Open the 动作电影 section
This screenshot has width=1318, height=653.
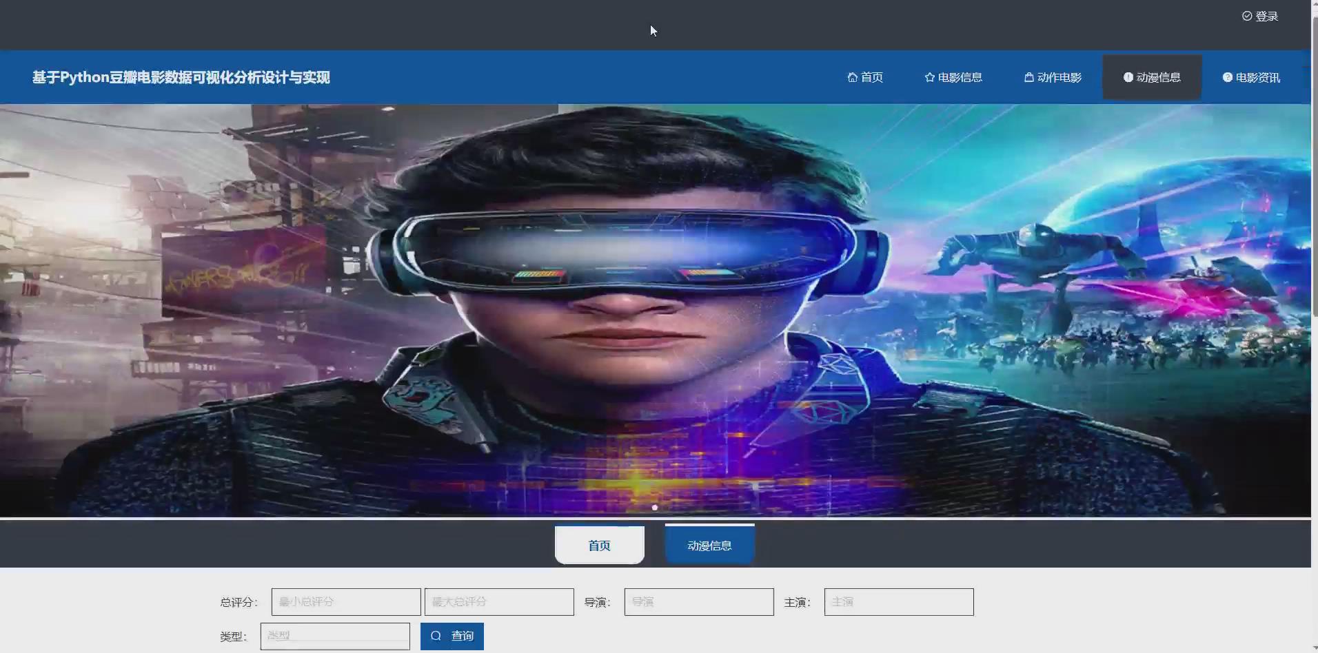pos(1058,77)
